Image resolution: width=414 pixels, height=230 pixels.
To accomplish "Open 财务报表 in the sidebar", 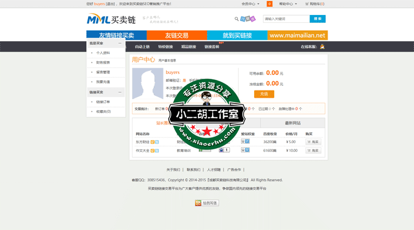I will (103, 63).
